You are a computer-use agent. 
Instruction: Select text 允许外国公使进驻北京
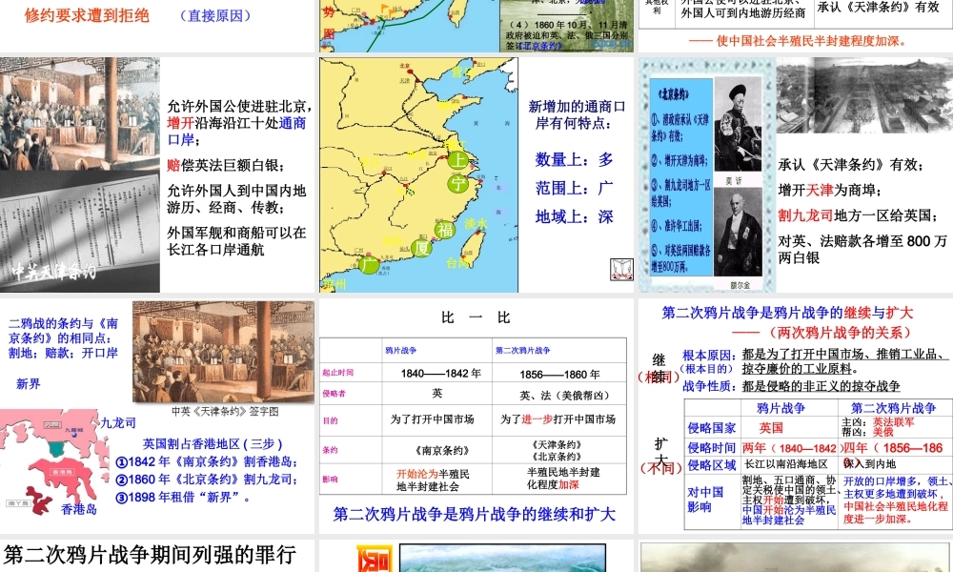tap(239, 107)
